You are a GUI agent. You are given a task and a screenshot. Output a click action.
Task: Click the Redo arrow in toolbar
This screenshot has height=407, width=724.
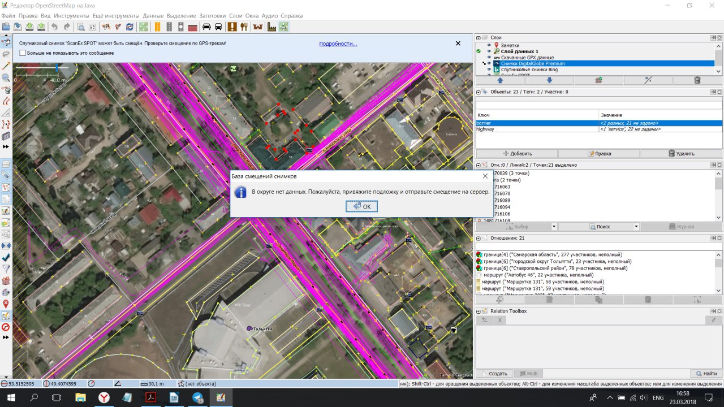(67, 27)
